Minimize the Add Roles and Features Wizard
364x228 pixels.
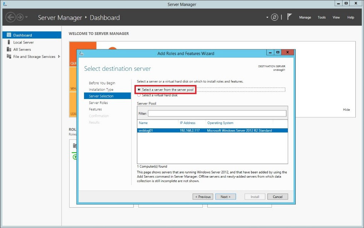[x=270, y=53]
